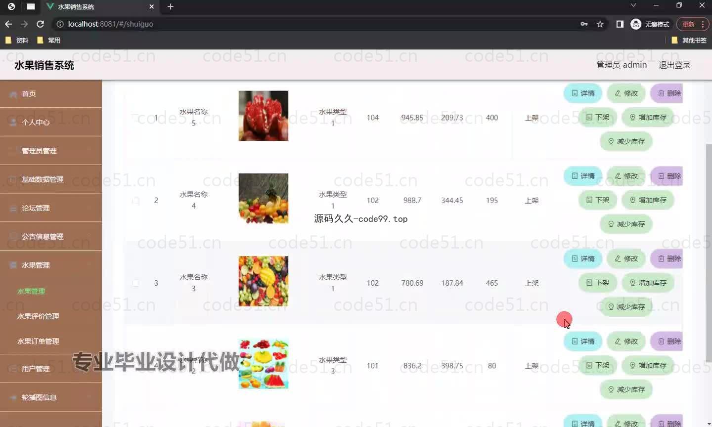View 详情 for 水果名称 5
This screenshot has height=427, width=712.
point(583,93)
